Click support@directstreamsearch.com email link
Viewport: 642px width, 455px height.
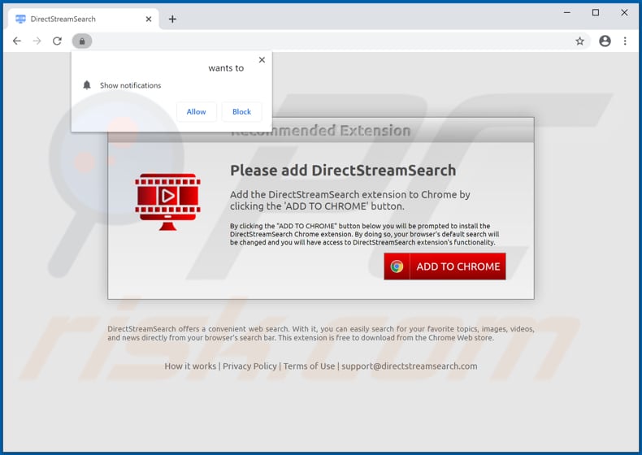(x=410, y=366)
